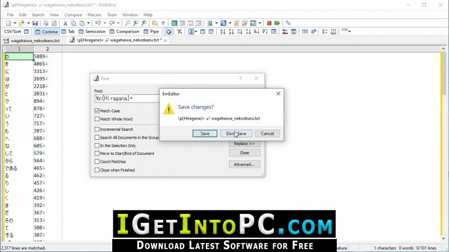
Task: Select Semicolon CSV mode
Action: pyautogui.click(x=92, y=31)
